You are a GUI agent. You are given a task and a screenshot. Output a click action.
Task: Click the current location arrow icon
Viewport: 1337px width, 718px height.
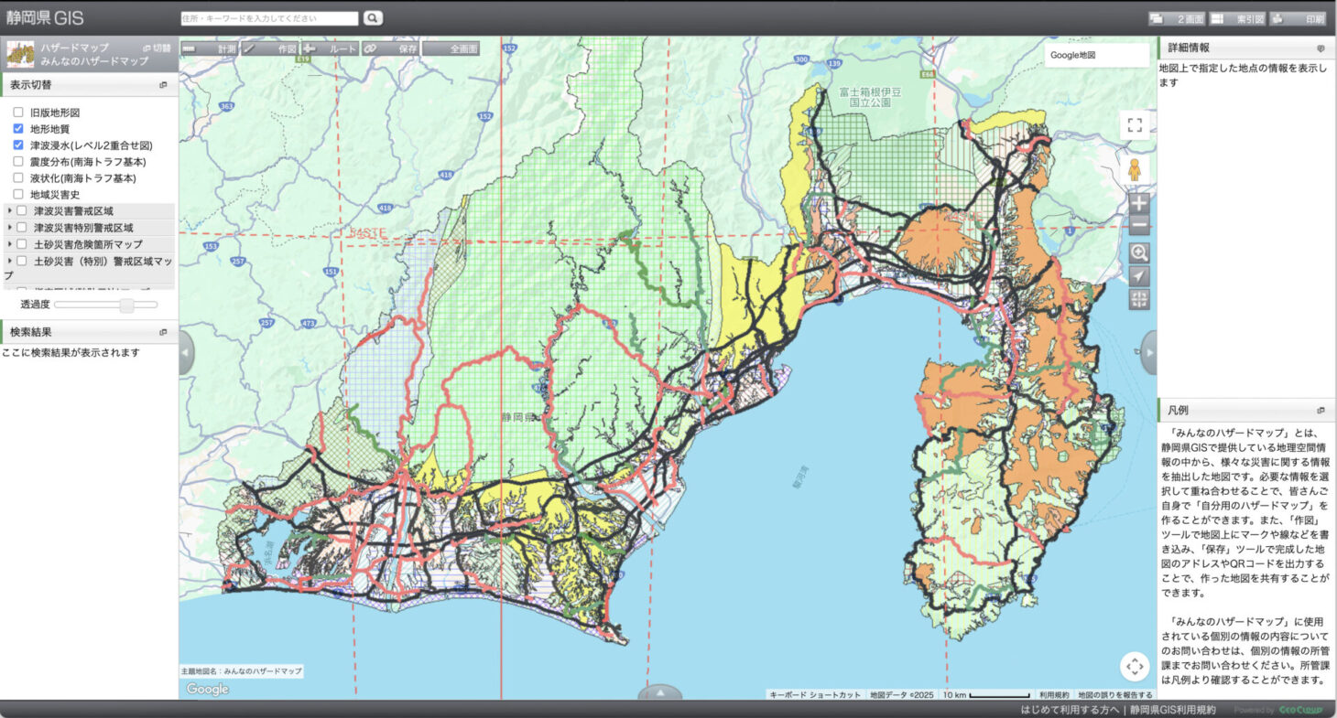pyautogui.click(x=1138, y=276)
